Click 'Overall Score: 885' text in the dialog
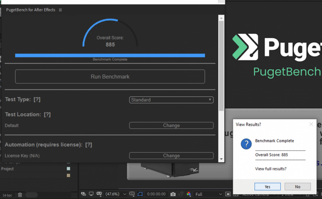 coord(271,155)
